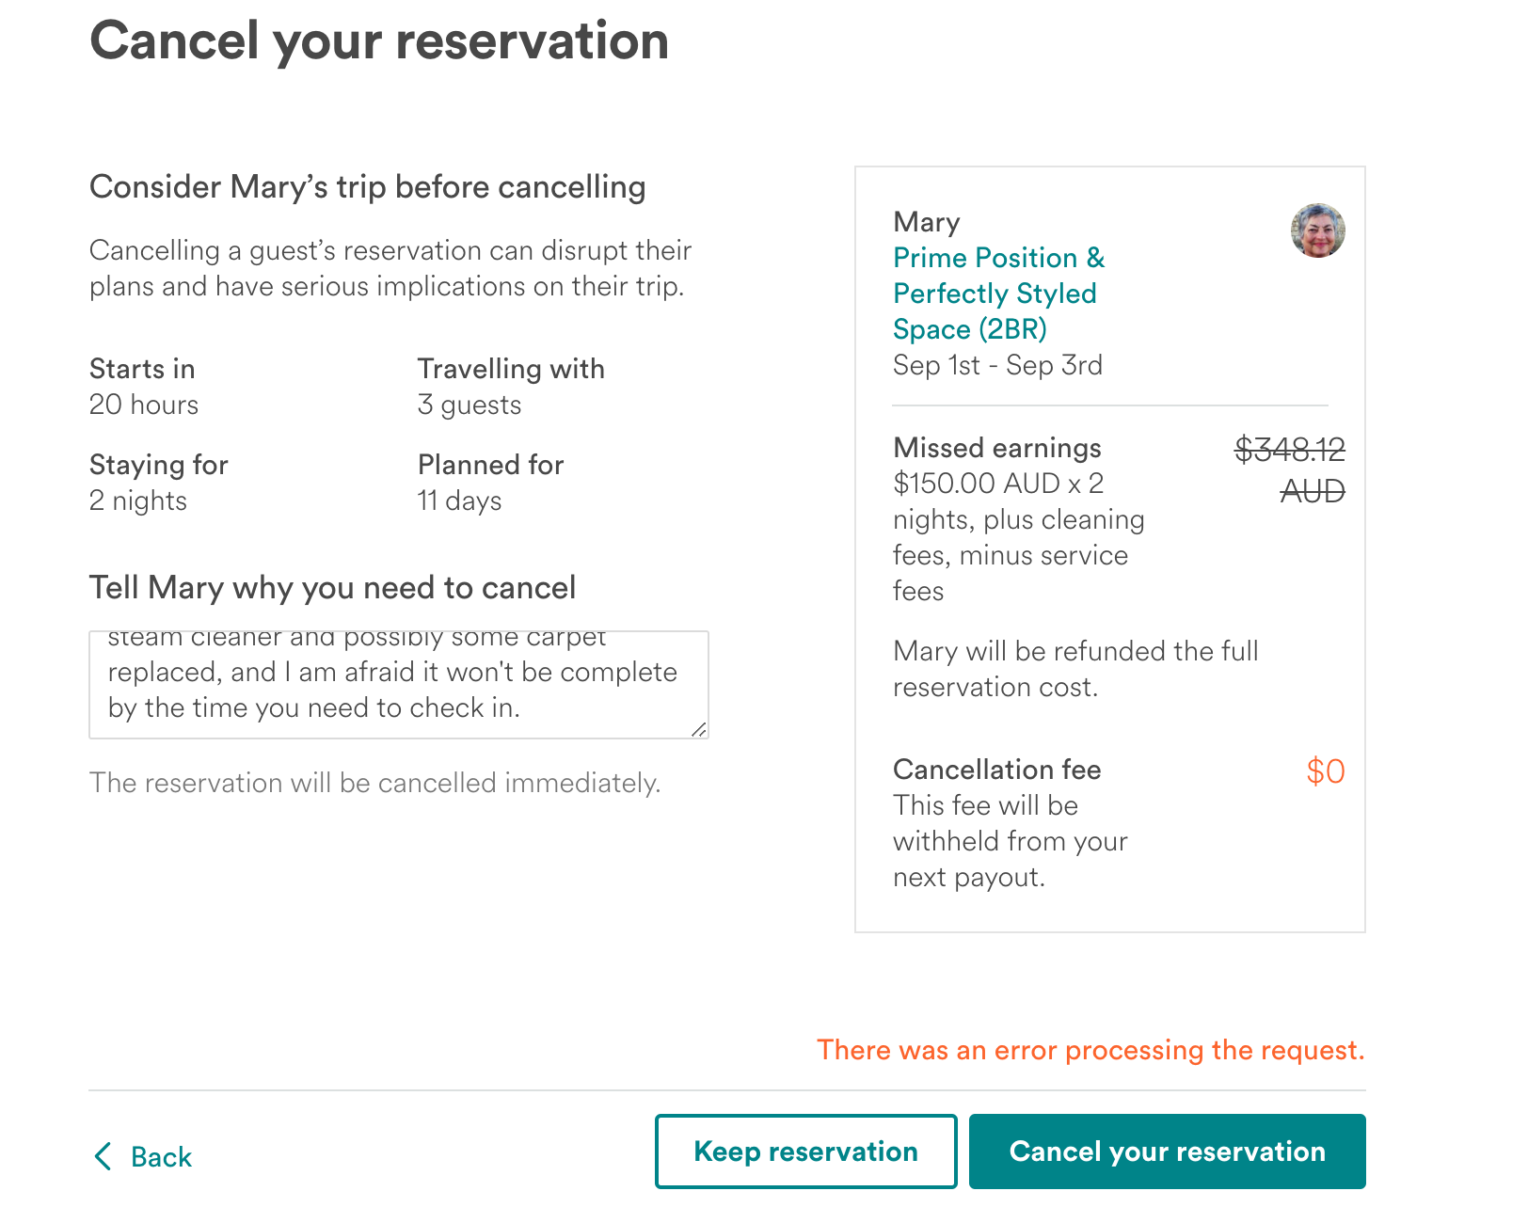The height and width of the screenshot is (1223, 1528).
Task: Click the Sep 1st - Sep 3rd dates
Action: tap(997, 365)
